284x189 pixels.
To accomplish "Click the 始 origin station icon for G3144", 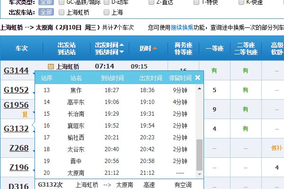I will 51,66.
